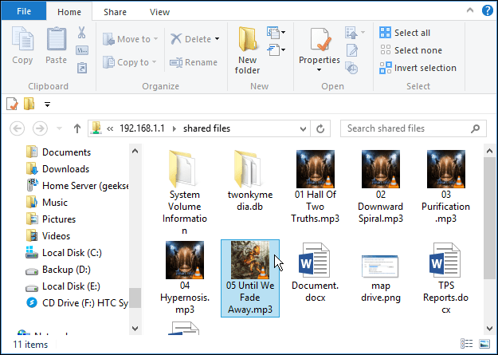
Task: Click the Paste shortcut icon
Action: 82,68
